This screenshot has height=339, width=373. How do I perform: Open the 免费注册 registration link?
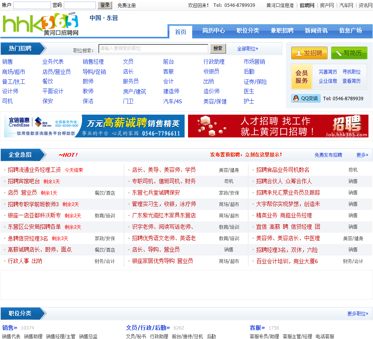[x=126, y=5]
